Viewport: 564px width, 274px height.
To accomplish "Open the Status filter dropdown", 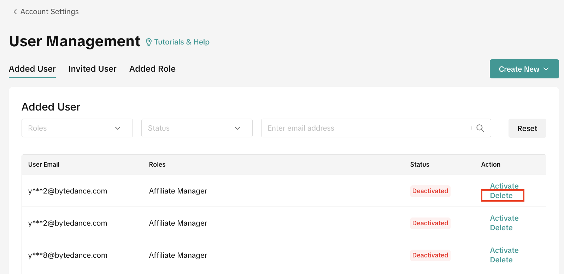I will (197, 128).
